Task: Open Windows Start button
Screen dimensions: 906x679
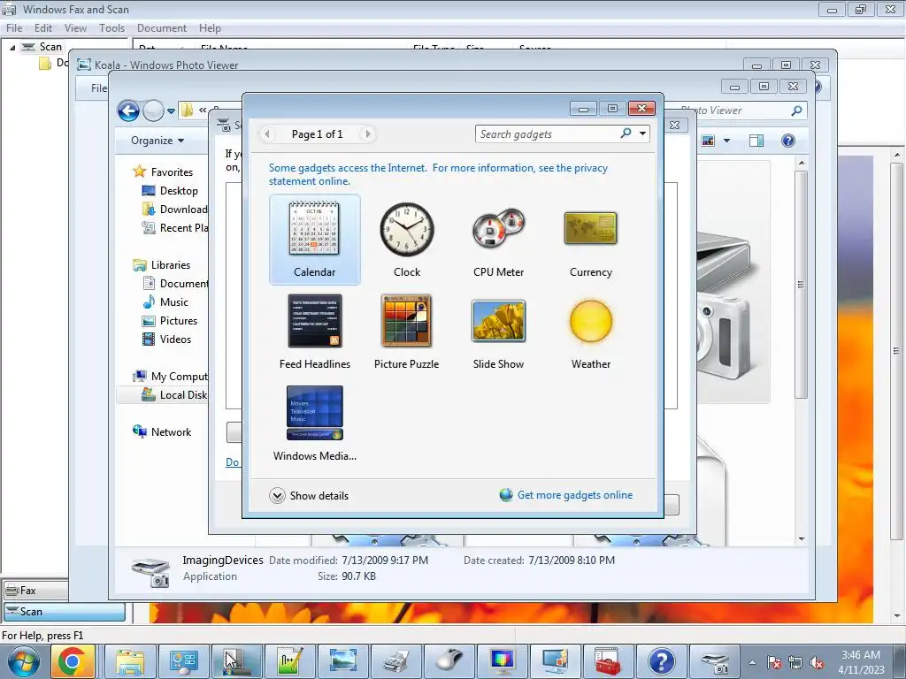Action: tap(22, 661)
